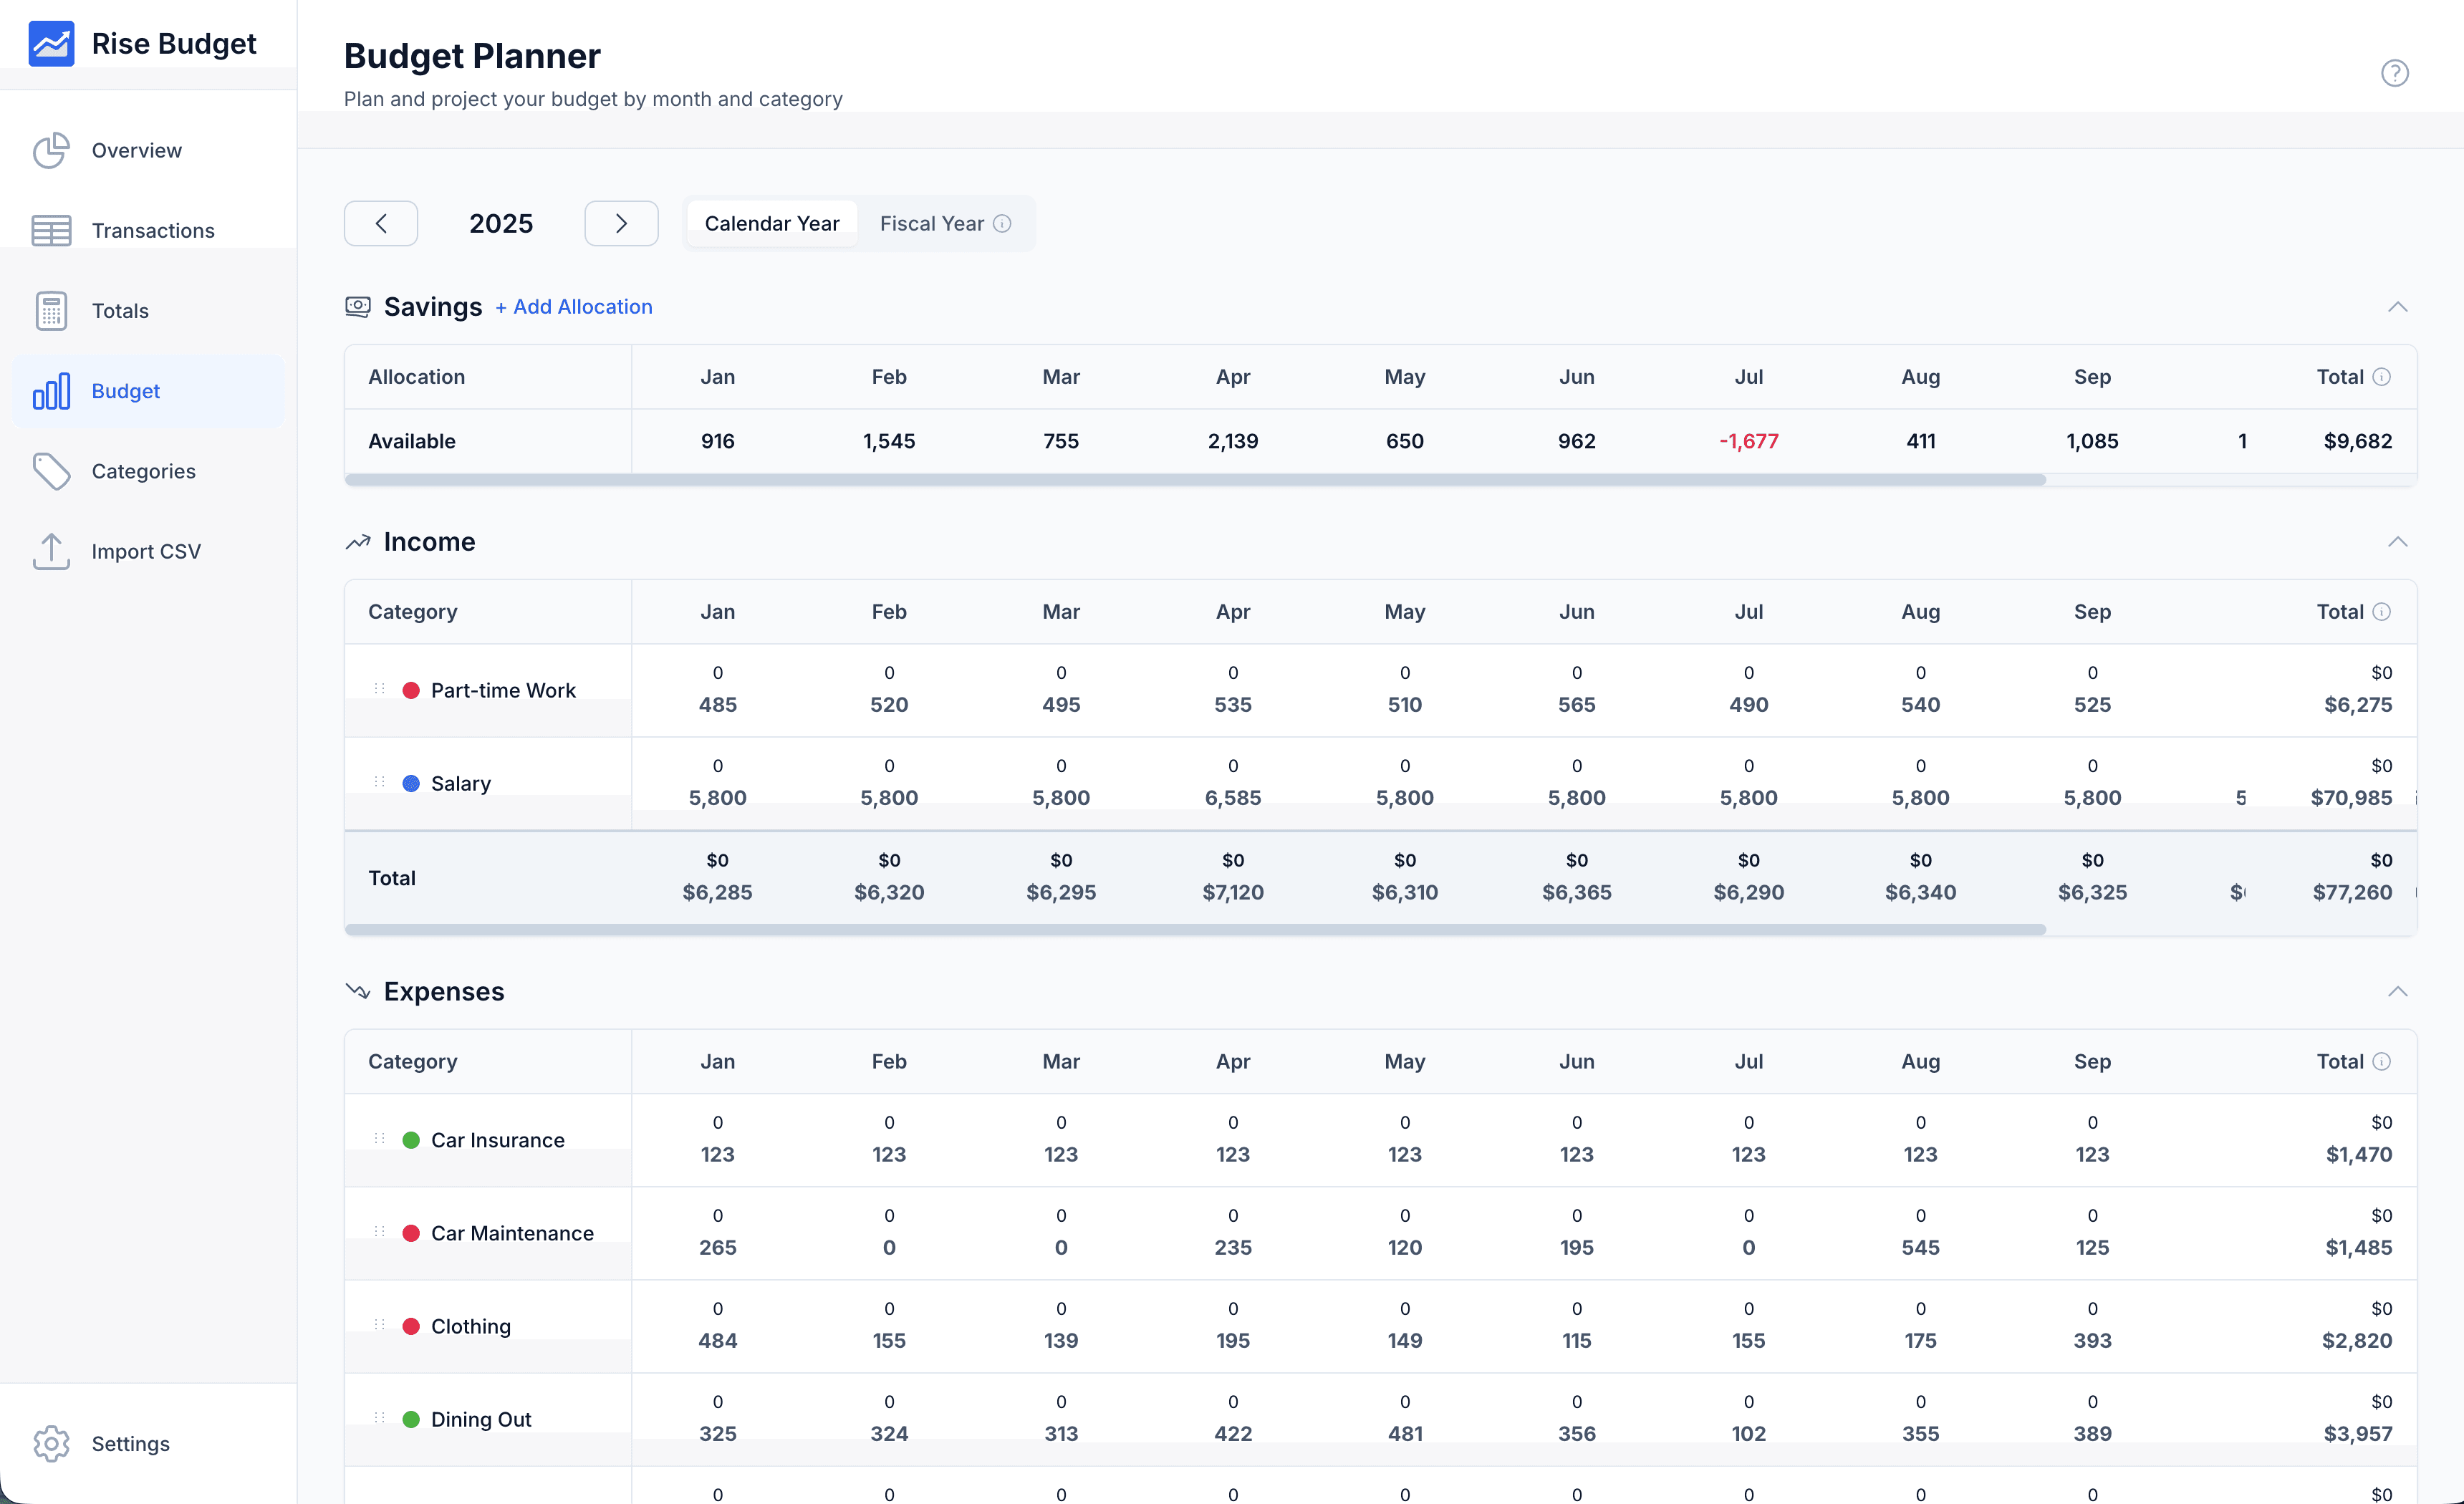The image size is (2464, 1504).
Task: Open Overview from the pie chart icon
Action: coord(51,150)
